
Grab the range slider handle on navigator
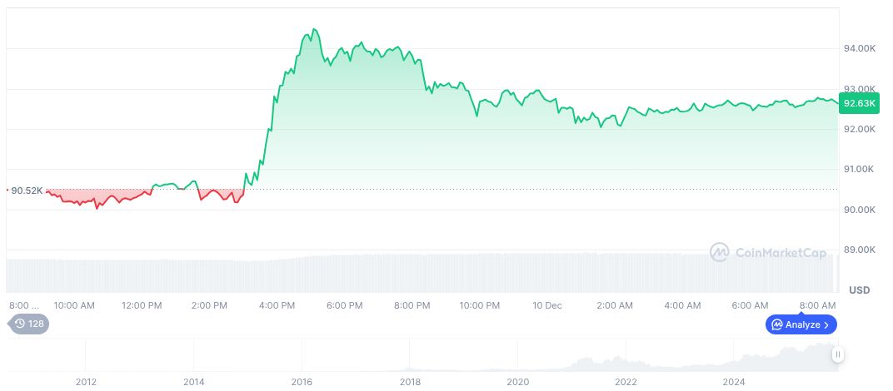point(838,354)
